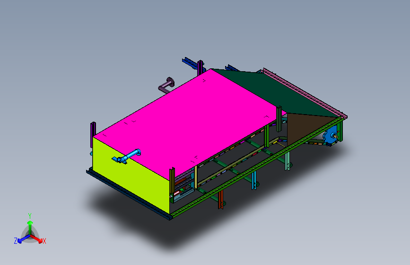This screenshot has height=265, width=410.
Task: Select the cyan support leg under the frame
Action: tap(253, 181)
